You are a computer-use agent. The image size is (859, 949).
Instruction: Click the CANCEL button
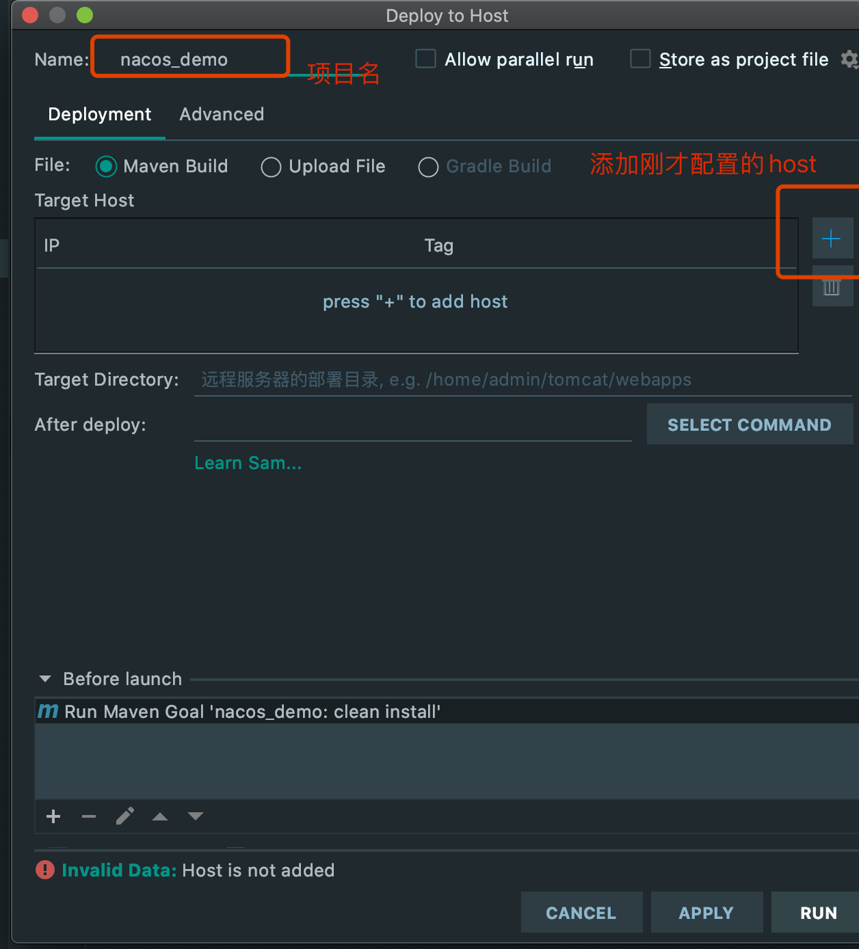(x=581, y=913)
